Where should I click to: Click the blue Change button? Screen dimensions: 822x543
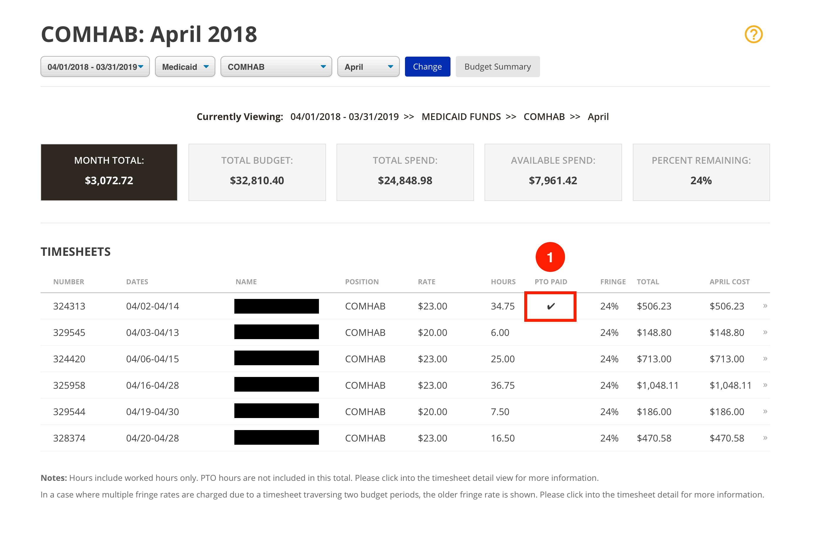tap(427, 67)
